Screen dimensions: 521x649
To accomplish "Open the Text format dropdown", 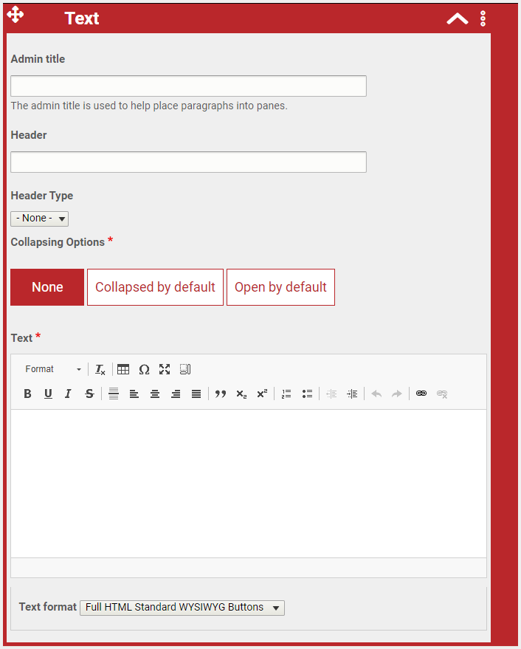I will pyautogui.click(x=182, y=608).
